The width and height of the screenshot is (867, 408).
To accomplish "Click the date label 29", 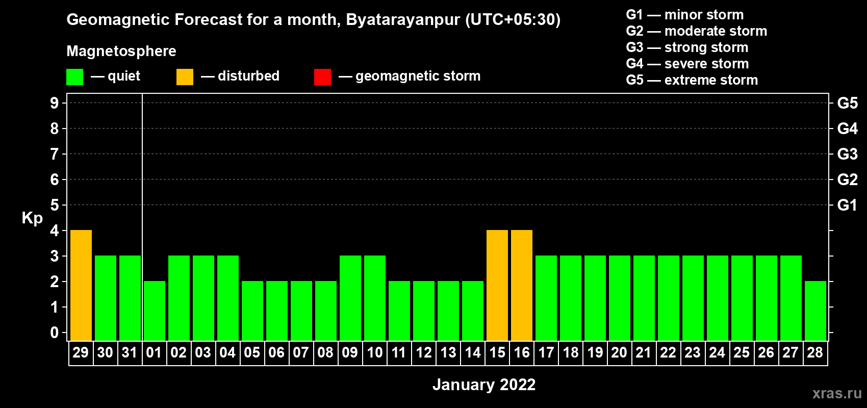I will click(81, 352).
